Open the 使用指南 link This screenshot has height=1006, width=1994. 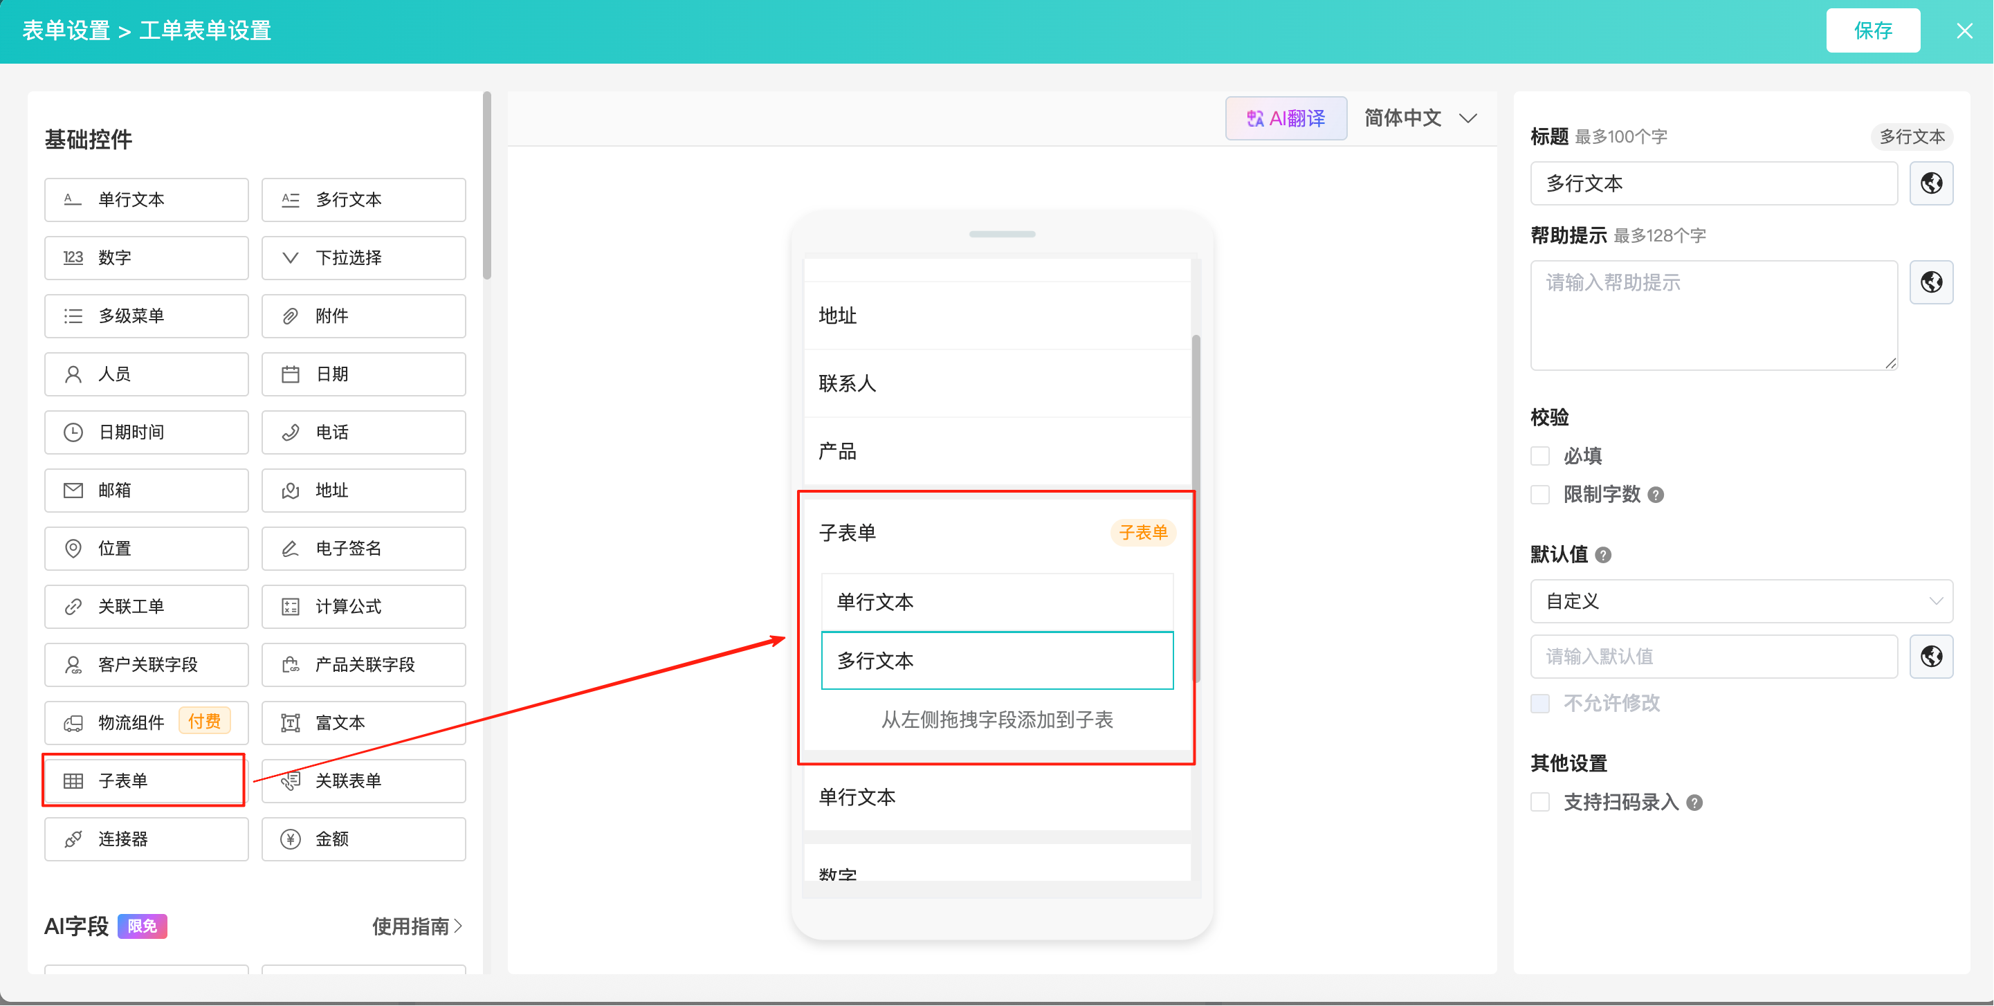click(x=417, y=926)
